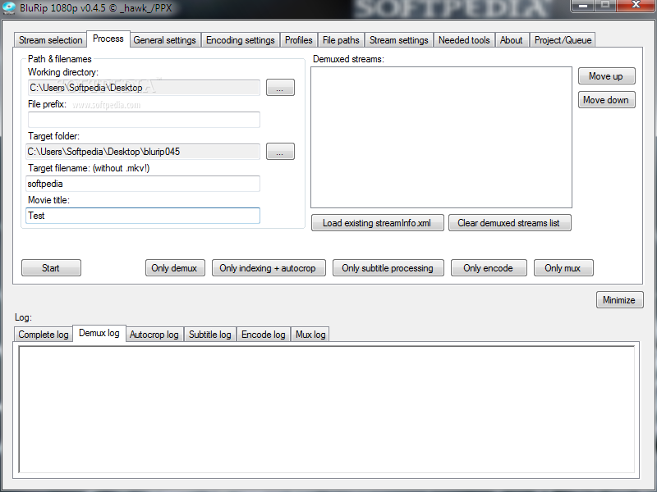Click the BluRip app icon in title bar
This screenshot has height=492, width=657.
pos(8,7)
